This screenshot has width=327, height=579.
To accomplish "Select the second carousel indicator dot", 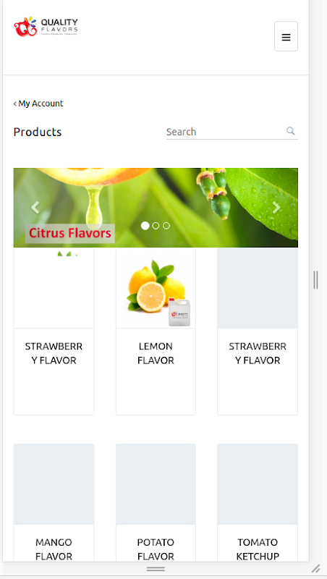I will (156, 226).
